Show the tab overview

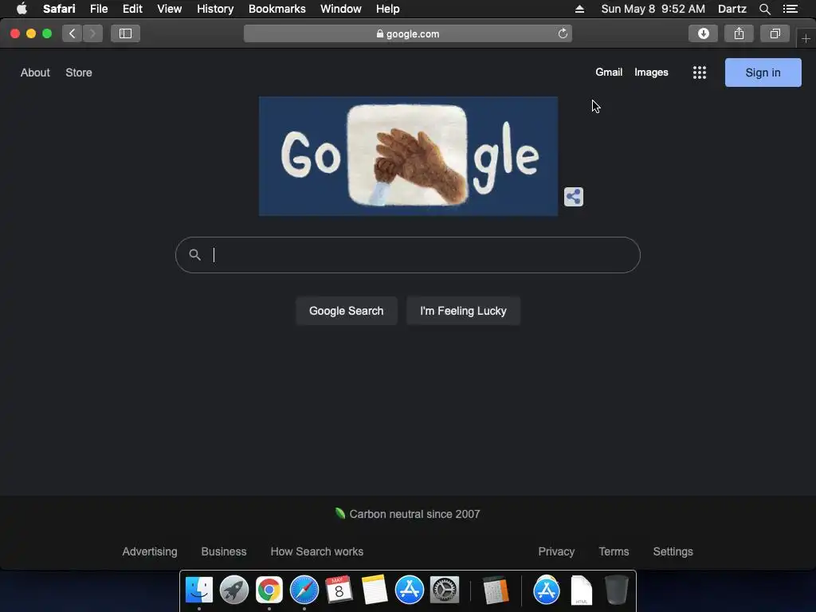click(x=775, y=33)
